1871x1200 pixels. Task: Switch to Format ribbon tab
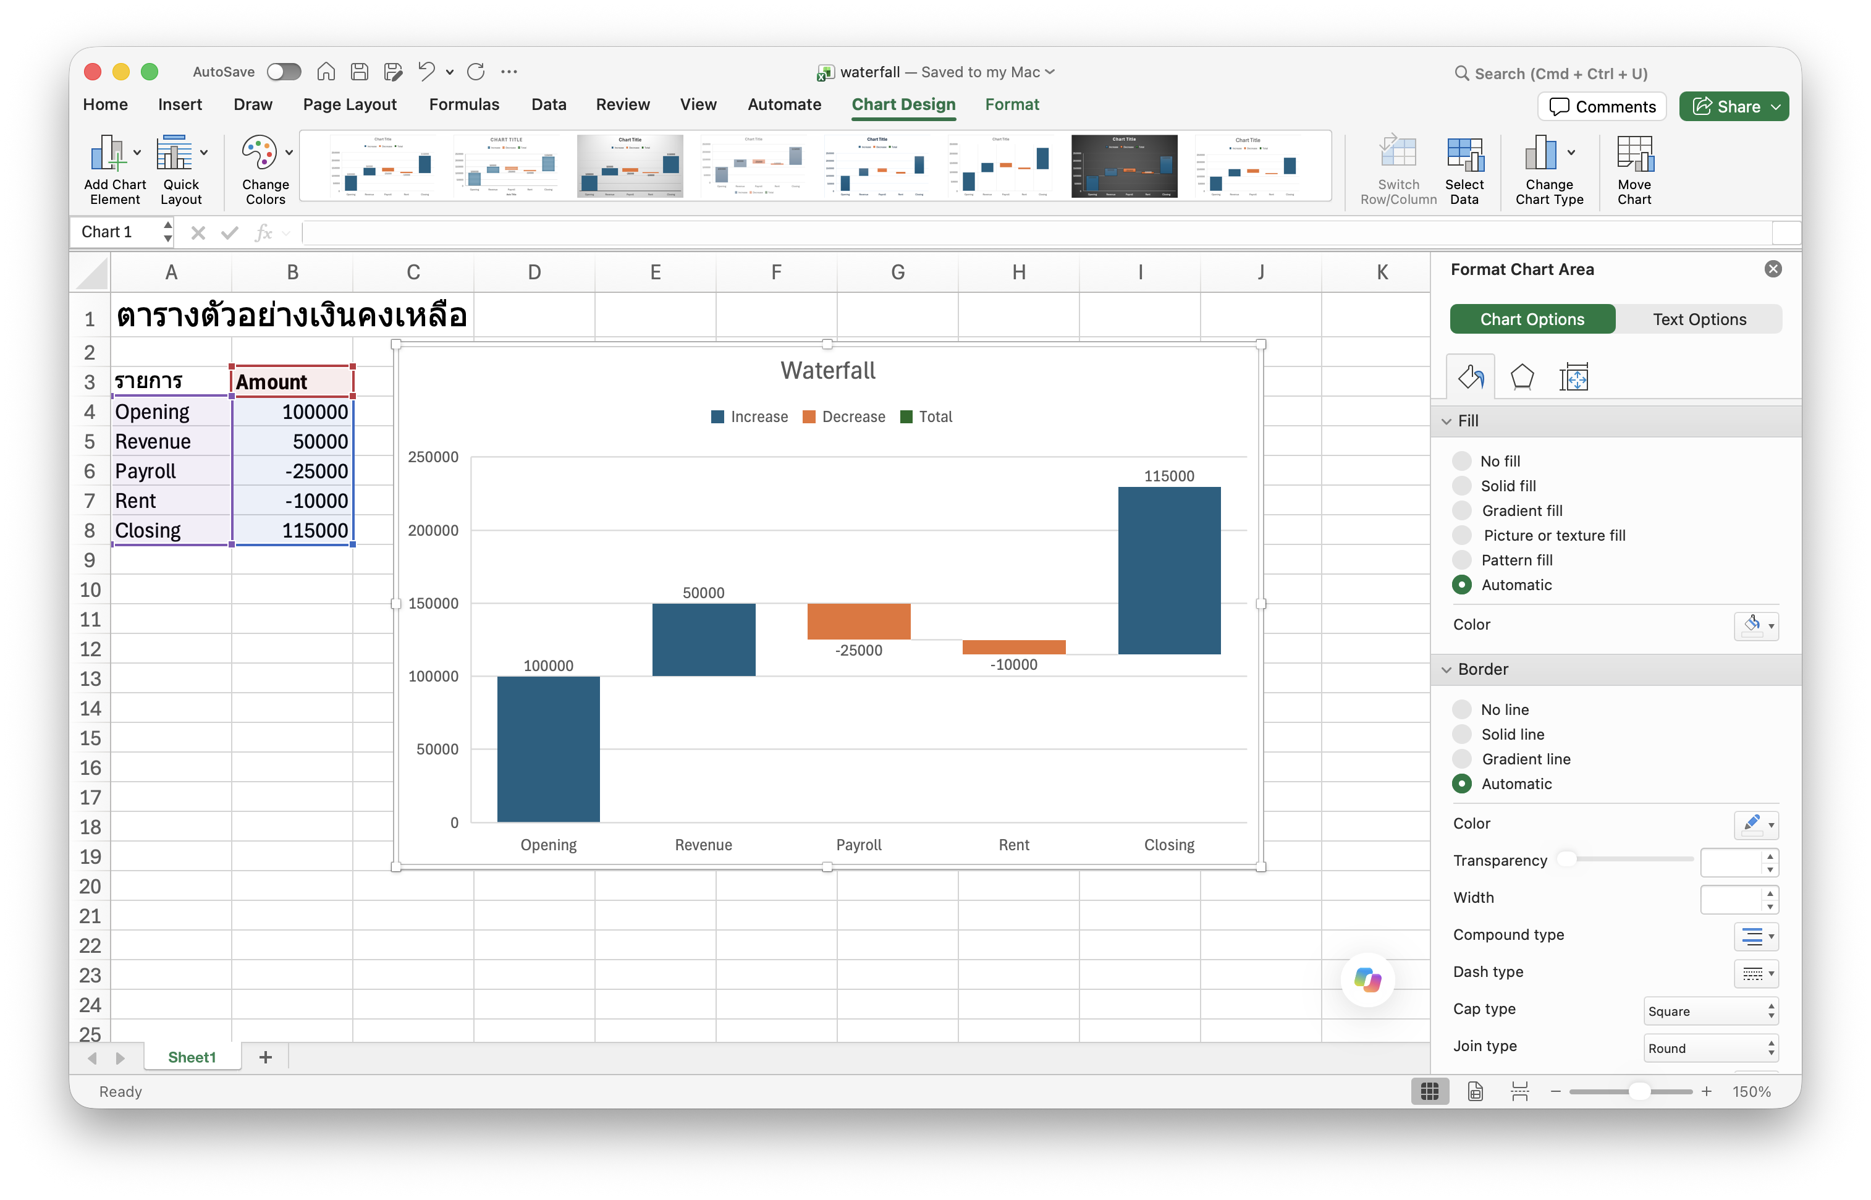[x=1012, y=104]
